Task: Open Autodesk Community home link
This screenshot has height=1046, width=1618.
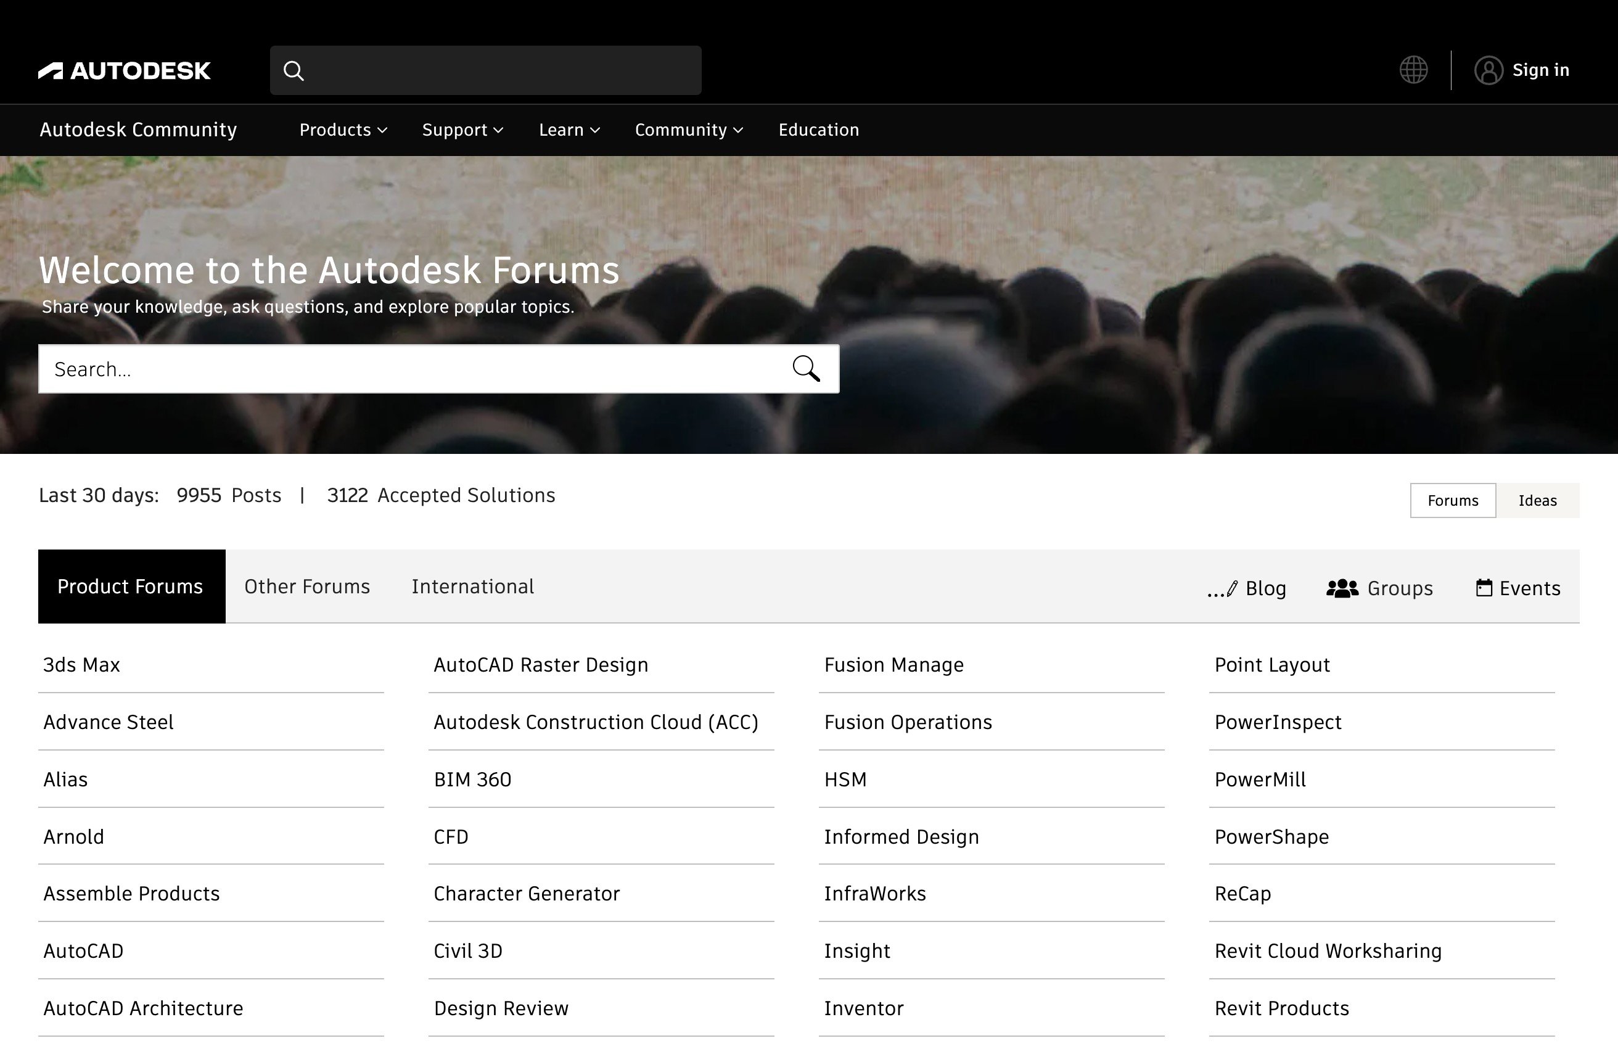Action: (139, 130)
